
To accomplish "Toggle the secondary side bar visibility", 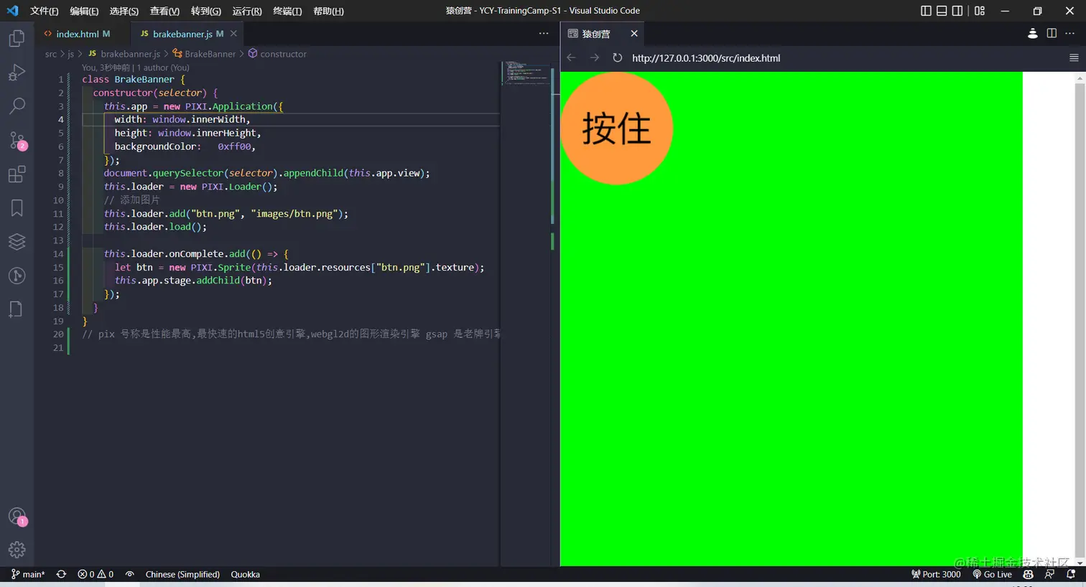I will [x=957, y=11].
